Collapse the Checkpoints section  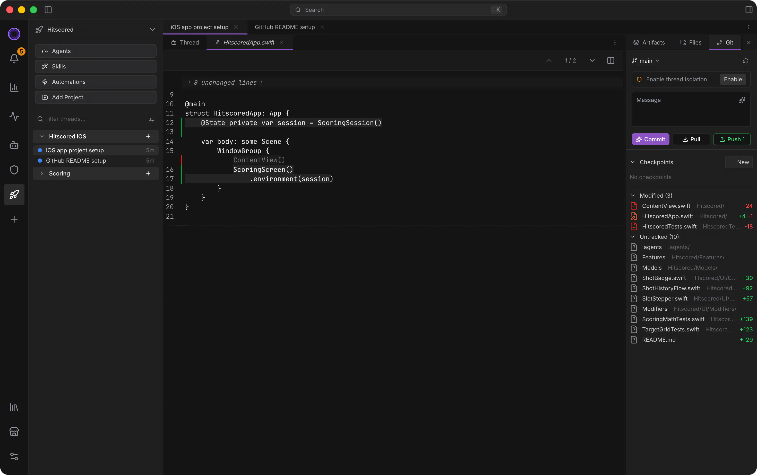(x=633, y=162)
